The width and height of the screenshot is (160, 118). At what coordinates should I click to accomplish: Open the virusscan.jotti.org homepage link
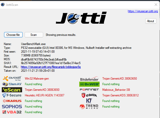click(x=143, y=11)
